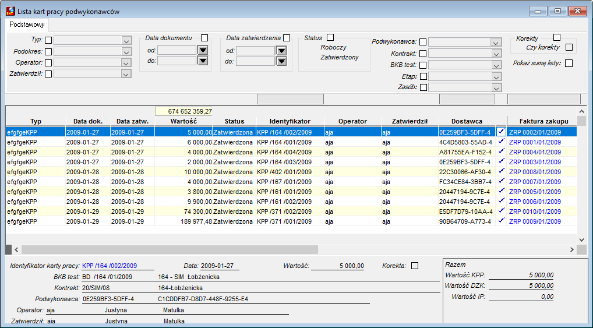Click checkmark icon in ZRP 0008/01/2009 row
The height and width of the screenshot is (328, 593).
[x=502, y=171]
